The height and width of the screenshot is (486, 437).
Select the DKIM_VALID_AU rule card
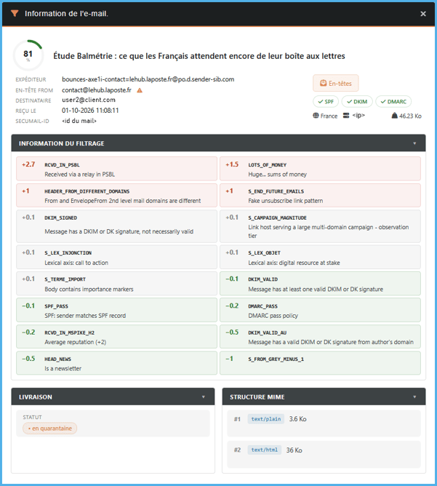[x=320, y=337]
